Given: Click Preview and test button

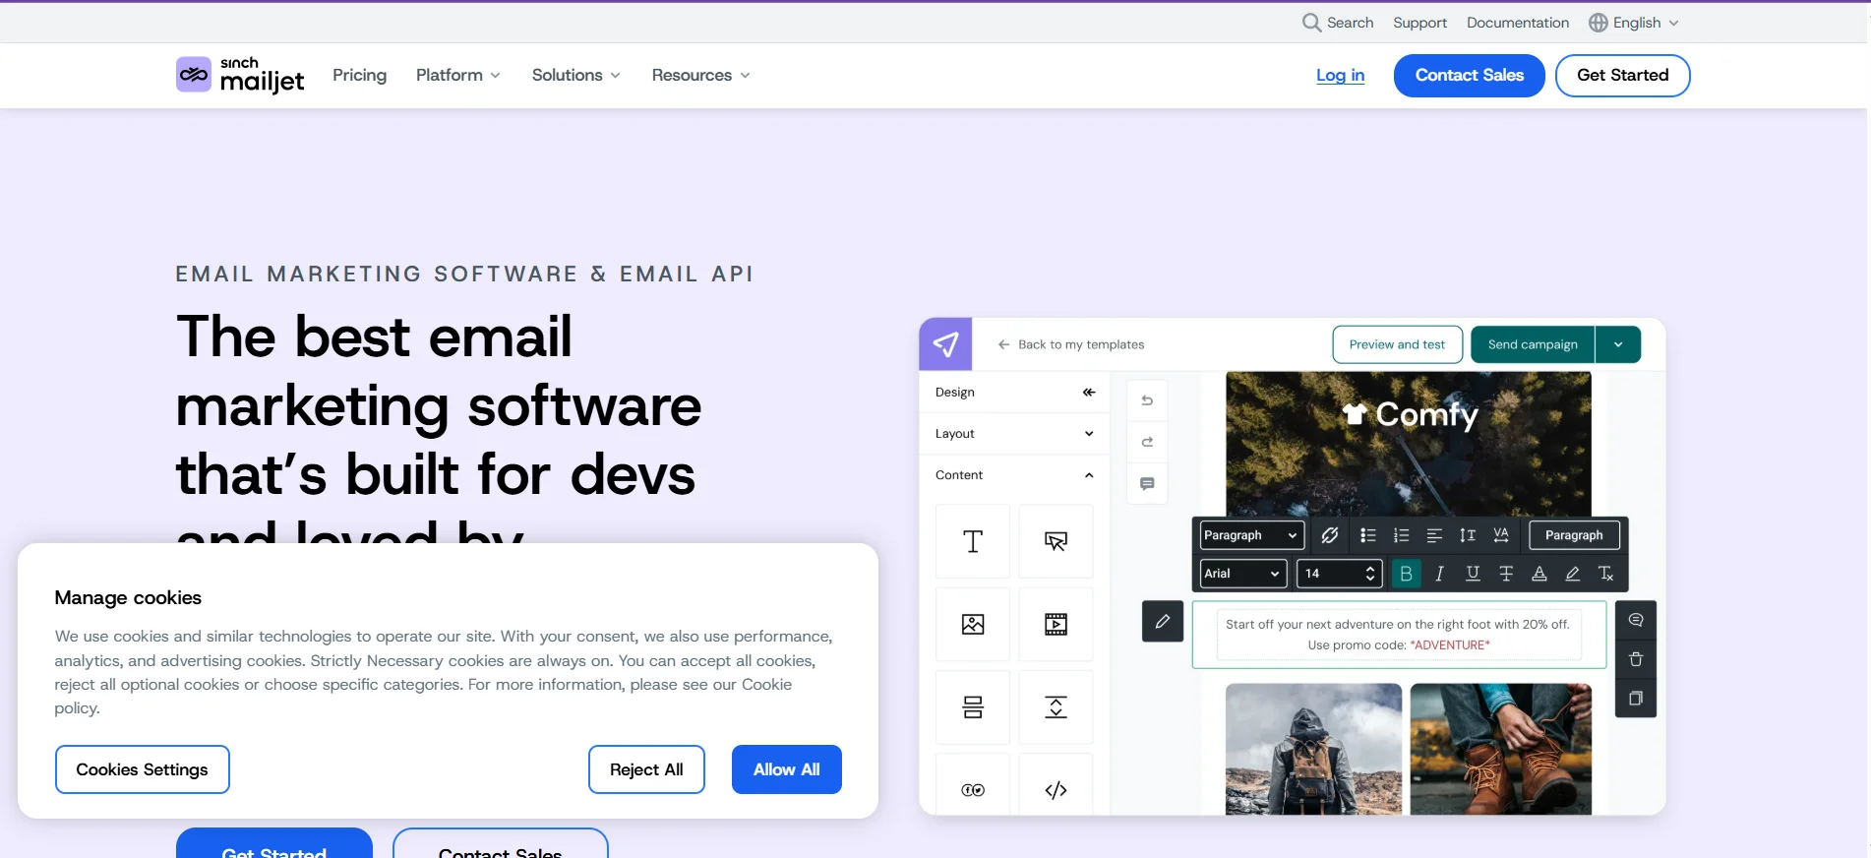Looking at the screenshot, I should pos(1397,344).
